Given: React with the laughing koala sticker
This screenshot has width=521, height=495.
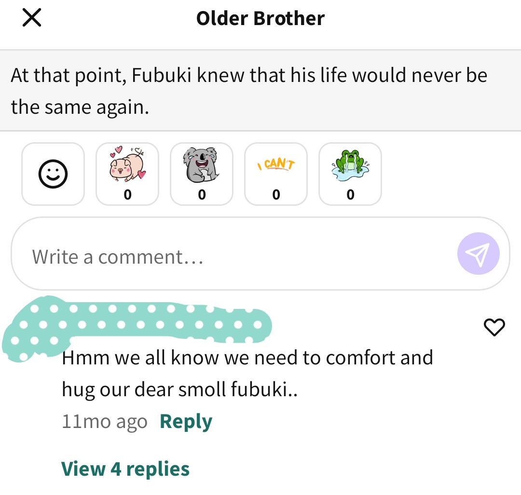Looking at the screenshot, I should (x=202, y=174).
